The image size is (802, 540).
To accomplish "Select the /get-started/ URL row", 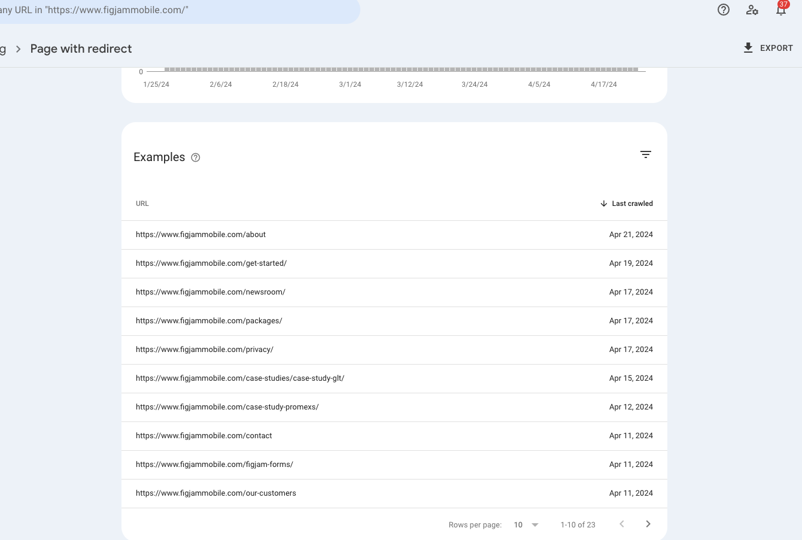I will [211, 263].
